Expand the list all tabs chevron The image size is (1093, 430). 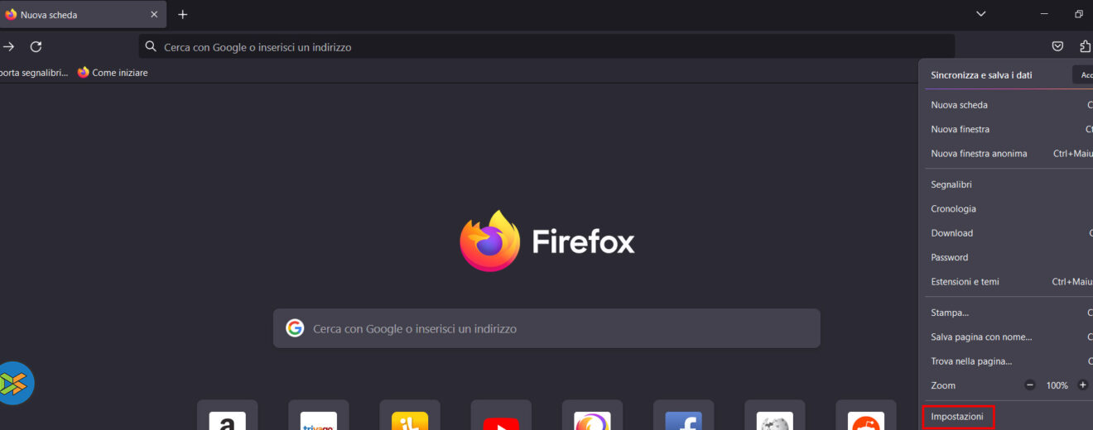(x=981, y=14)
